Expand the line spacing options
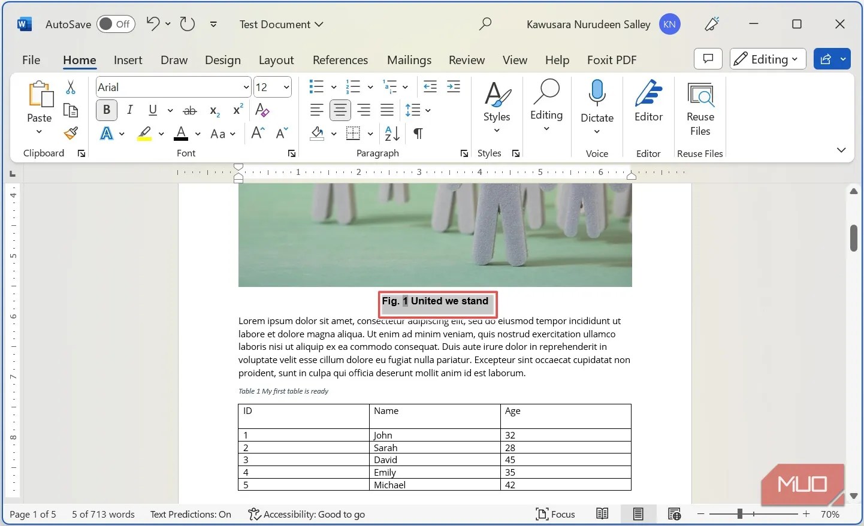Screen dimensions: 864x526 pyautogui.click(x=428, y=110)
